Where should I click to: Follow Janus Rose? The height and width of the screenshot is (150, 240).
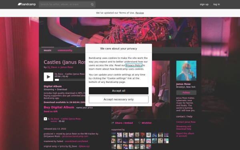(x=186, y=93)
